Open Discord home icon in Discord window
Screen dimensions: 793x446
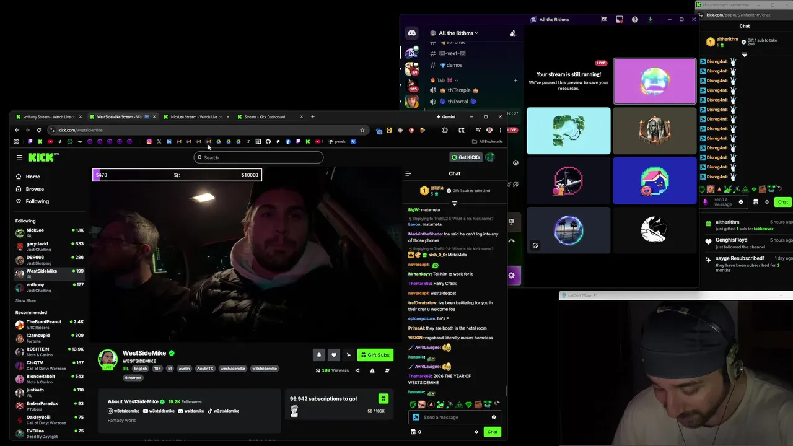[x=411, y=33]
